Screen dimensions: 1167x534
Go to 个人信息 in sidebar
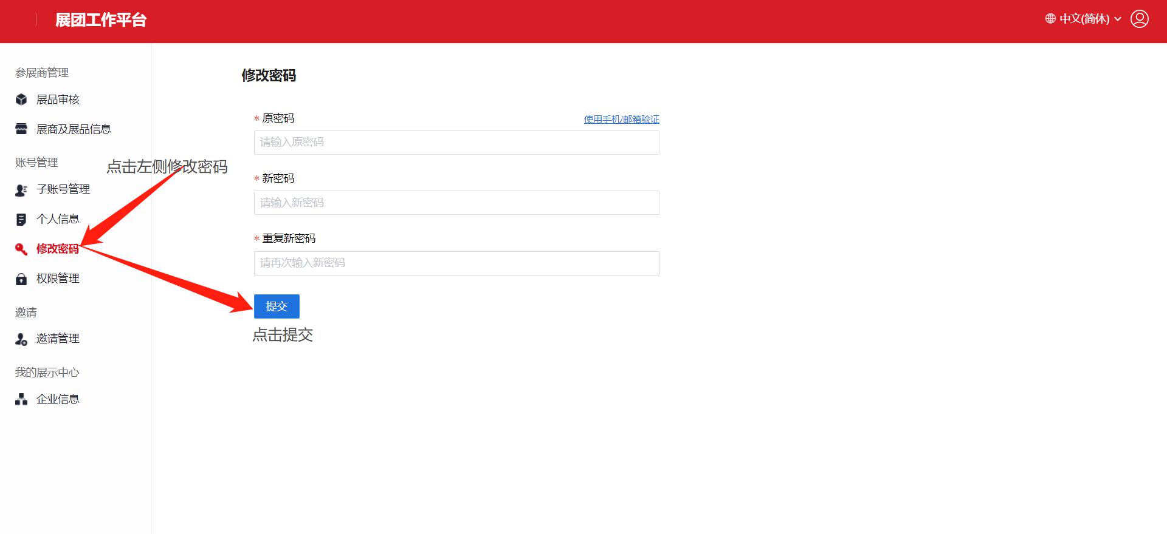58,219
